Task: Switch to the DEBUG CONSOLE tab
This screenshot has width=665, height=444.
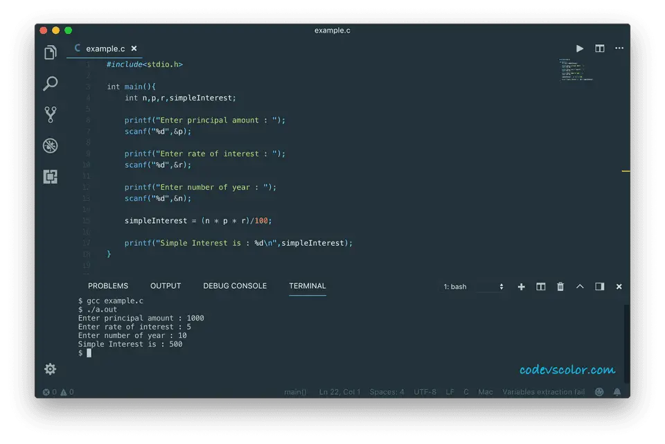Action: pyautogui.click(x=235, y=286)
